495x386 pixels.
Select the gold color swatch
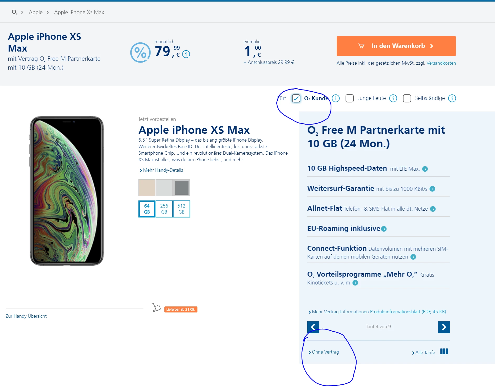point(147,188)
